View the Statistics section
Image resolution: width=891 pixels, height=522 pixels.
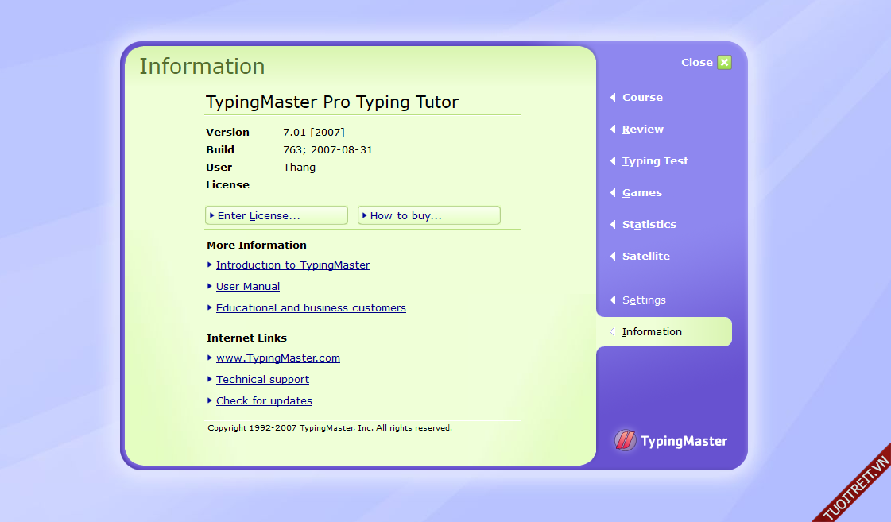click(649, 225)
